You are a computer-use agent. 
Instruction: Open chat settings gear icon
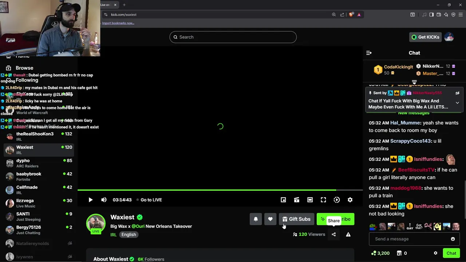click(435, 253)
